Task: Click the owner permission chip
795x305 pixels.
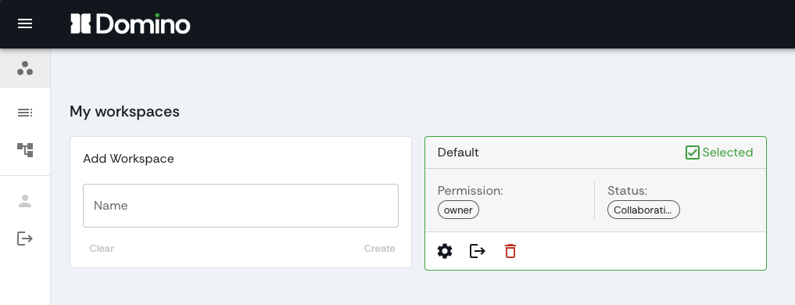Action: click(x=458, y=210)
